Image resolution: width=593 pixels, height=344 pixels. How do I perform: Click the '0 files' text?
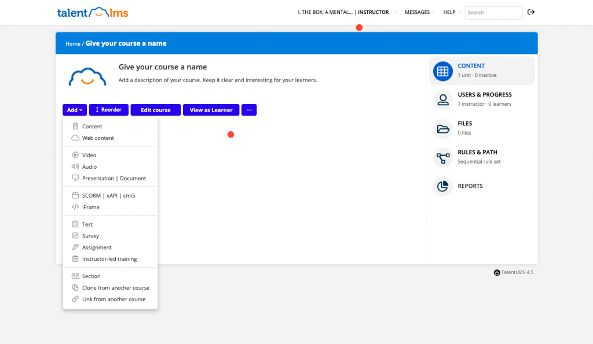click(464, 133)
